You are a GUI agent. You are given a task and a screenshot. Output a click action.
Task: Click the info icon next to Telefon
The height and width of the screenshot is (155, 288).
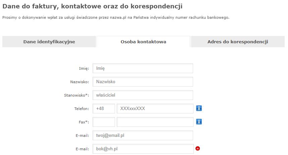199,108
